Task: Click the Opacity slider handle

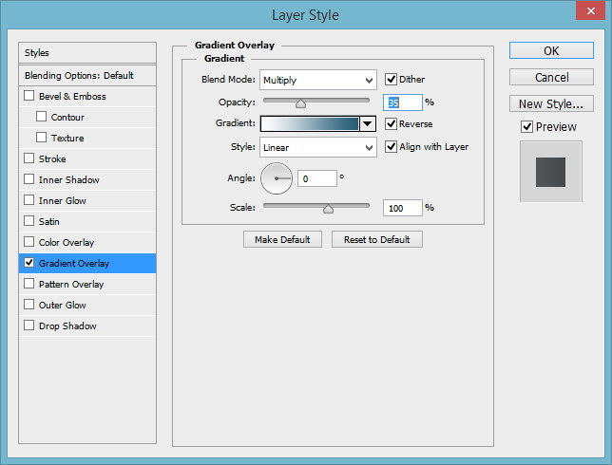Action: pyautogui.click(x=300, y=103)
